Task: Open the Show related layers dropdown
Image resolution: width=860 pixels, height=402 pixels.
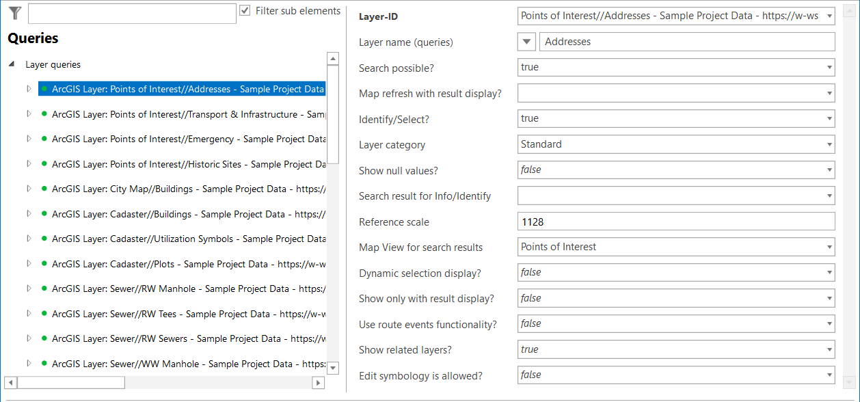Action: click(827, 349)
